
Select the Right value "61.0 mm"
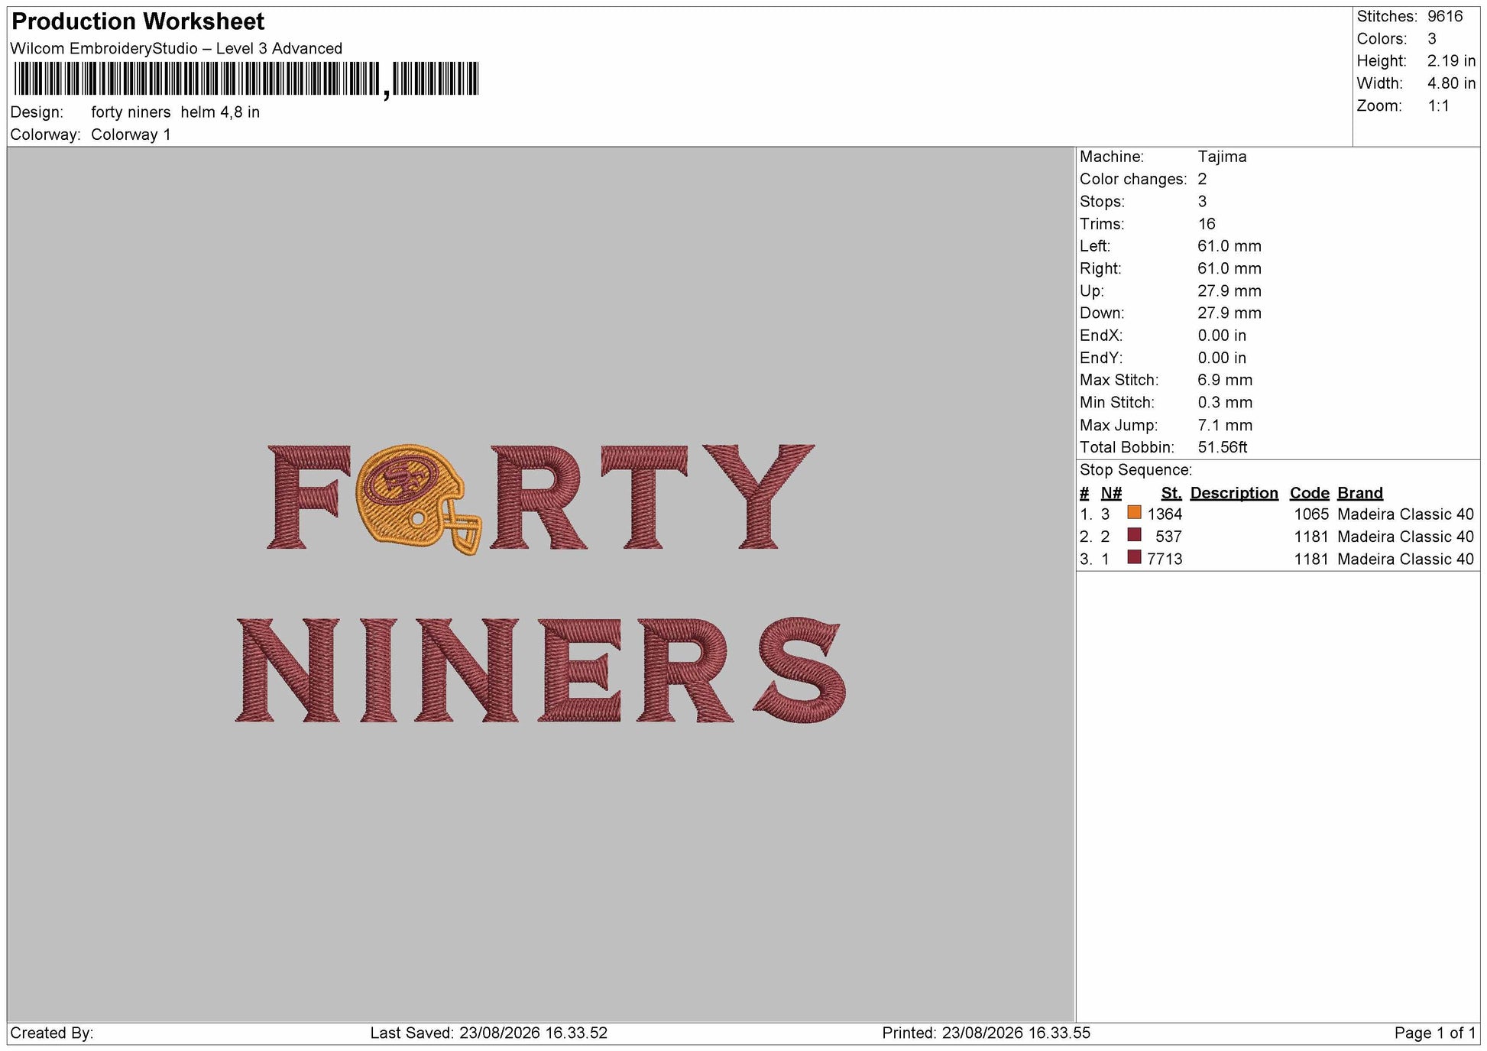1229,268
